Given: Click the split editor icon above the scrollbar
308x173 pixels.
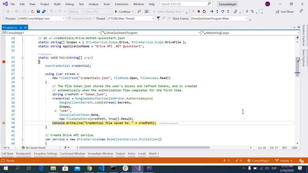Looking at the screenshot, I should point(297,37).
